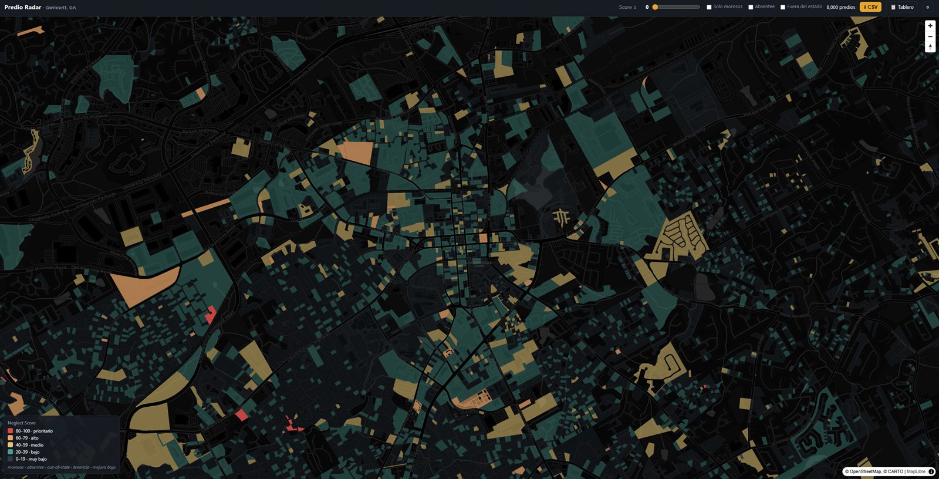Click the OpenStreetMap attribution link
This screenshot has width=939, height=479.
[x=863, y=471]
